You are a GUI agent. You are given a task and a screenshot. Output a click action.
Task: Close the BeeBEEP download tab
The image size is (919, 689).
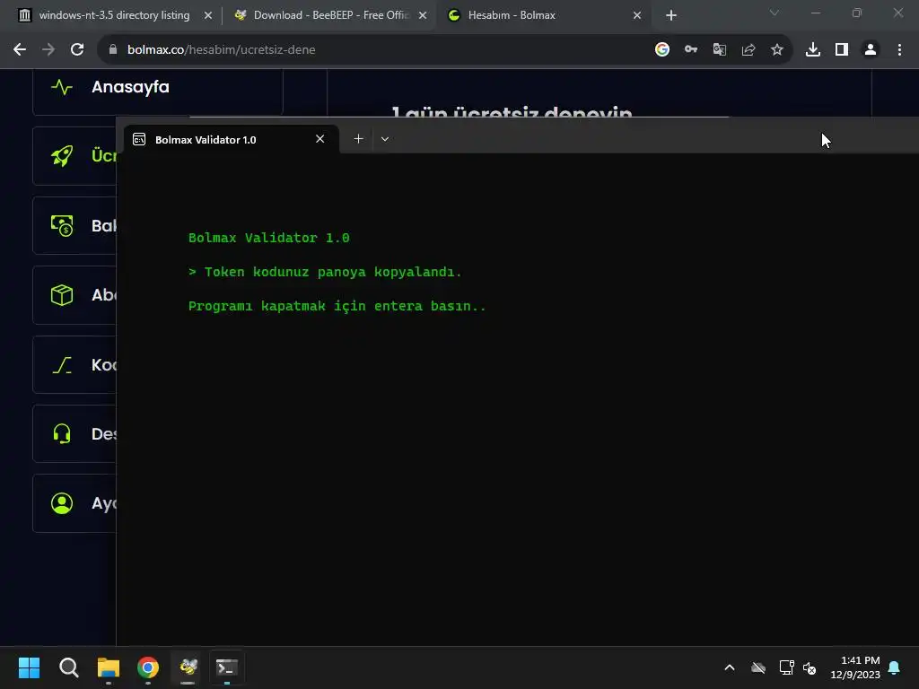tap(423, 15)
